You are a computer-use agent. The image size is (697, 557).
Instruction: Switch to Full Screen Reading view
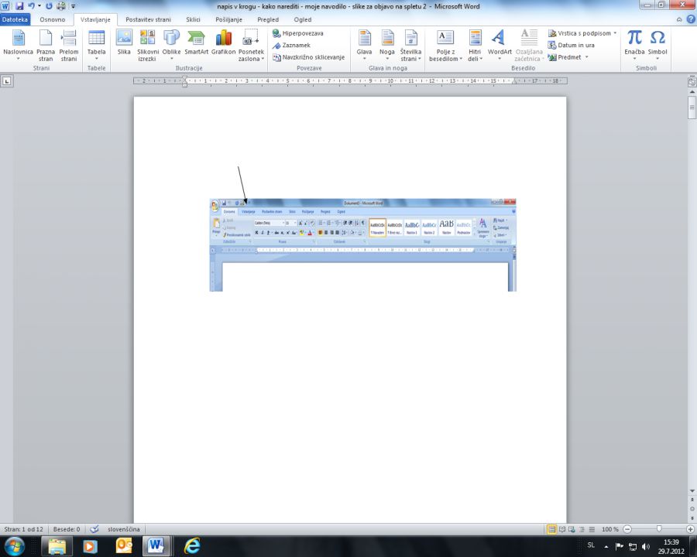pyautogui.click(x=562, y=529)
